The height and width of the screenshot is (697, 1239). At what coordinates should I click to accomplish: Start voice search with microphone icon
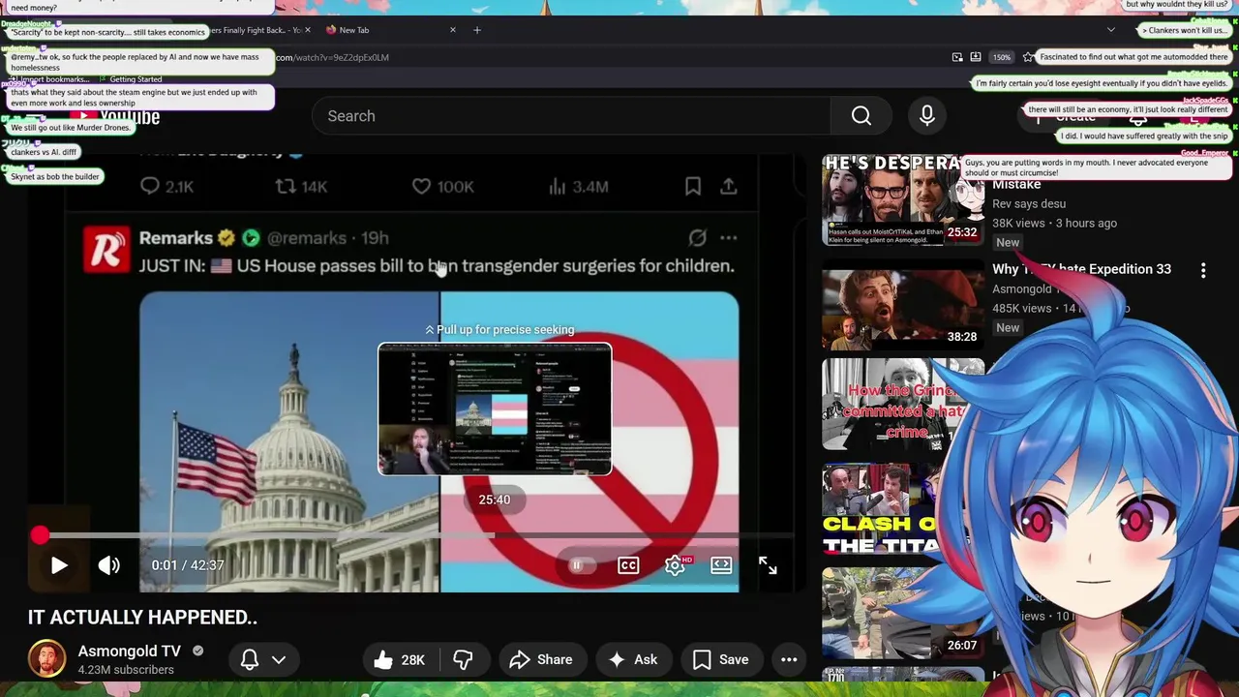(927, 116)
